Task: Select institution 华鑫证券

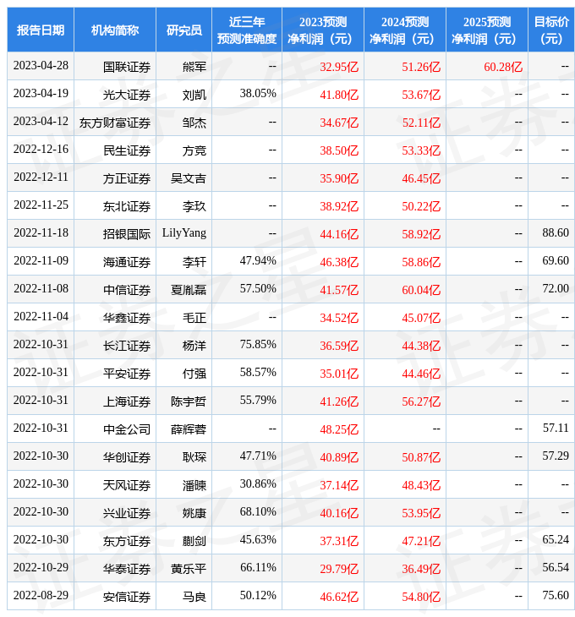Action: pos(127,318)
